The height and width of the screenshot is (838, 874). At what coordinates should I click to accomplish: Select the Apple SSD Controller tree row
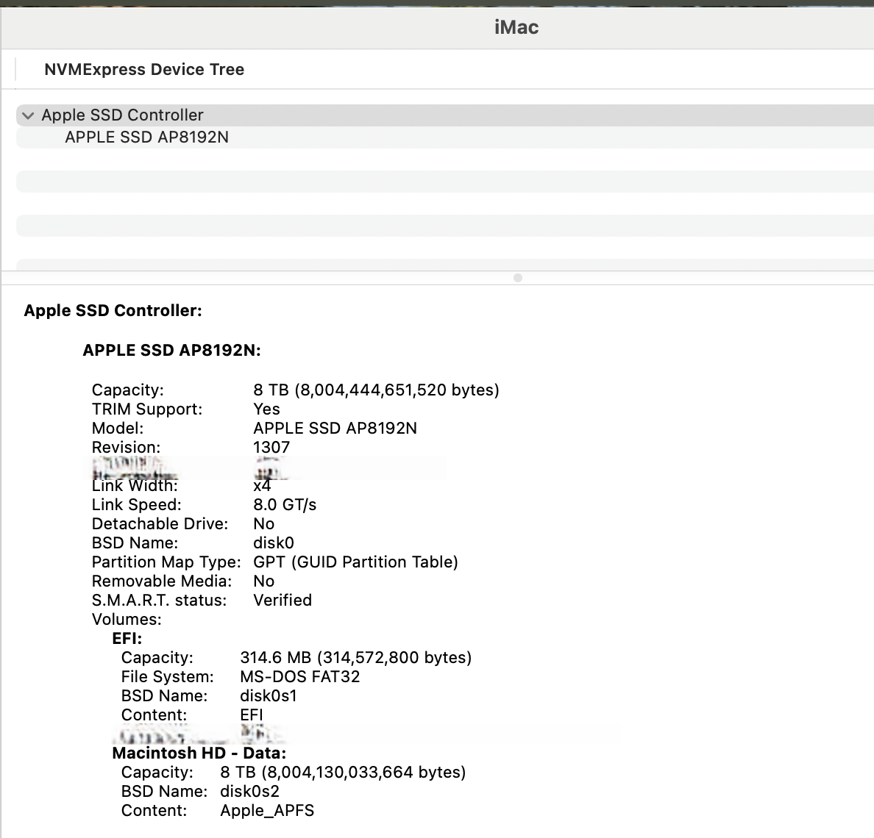click(445, 115)
